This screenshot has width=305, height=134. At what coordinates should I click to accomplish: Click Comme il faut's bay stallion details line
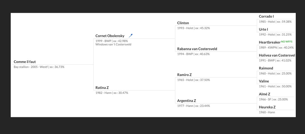(x=39, y=67)
